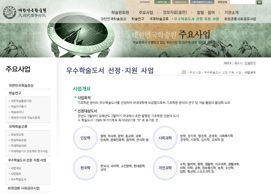Click the 축소 zoom-out button
The width and height of the screenshot is (271, 194).
point(238,63)
